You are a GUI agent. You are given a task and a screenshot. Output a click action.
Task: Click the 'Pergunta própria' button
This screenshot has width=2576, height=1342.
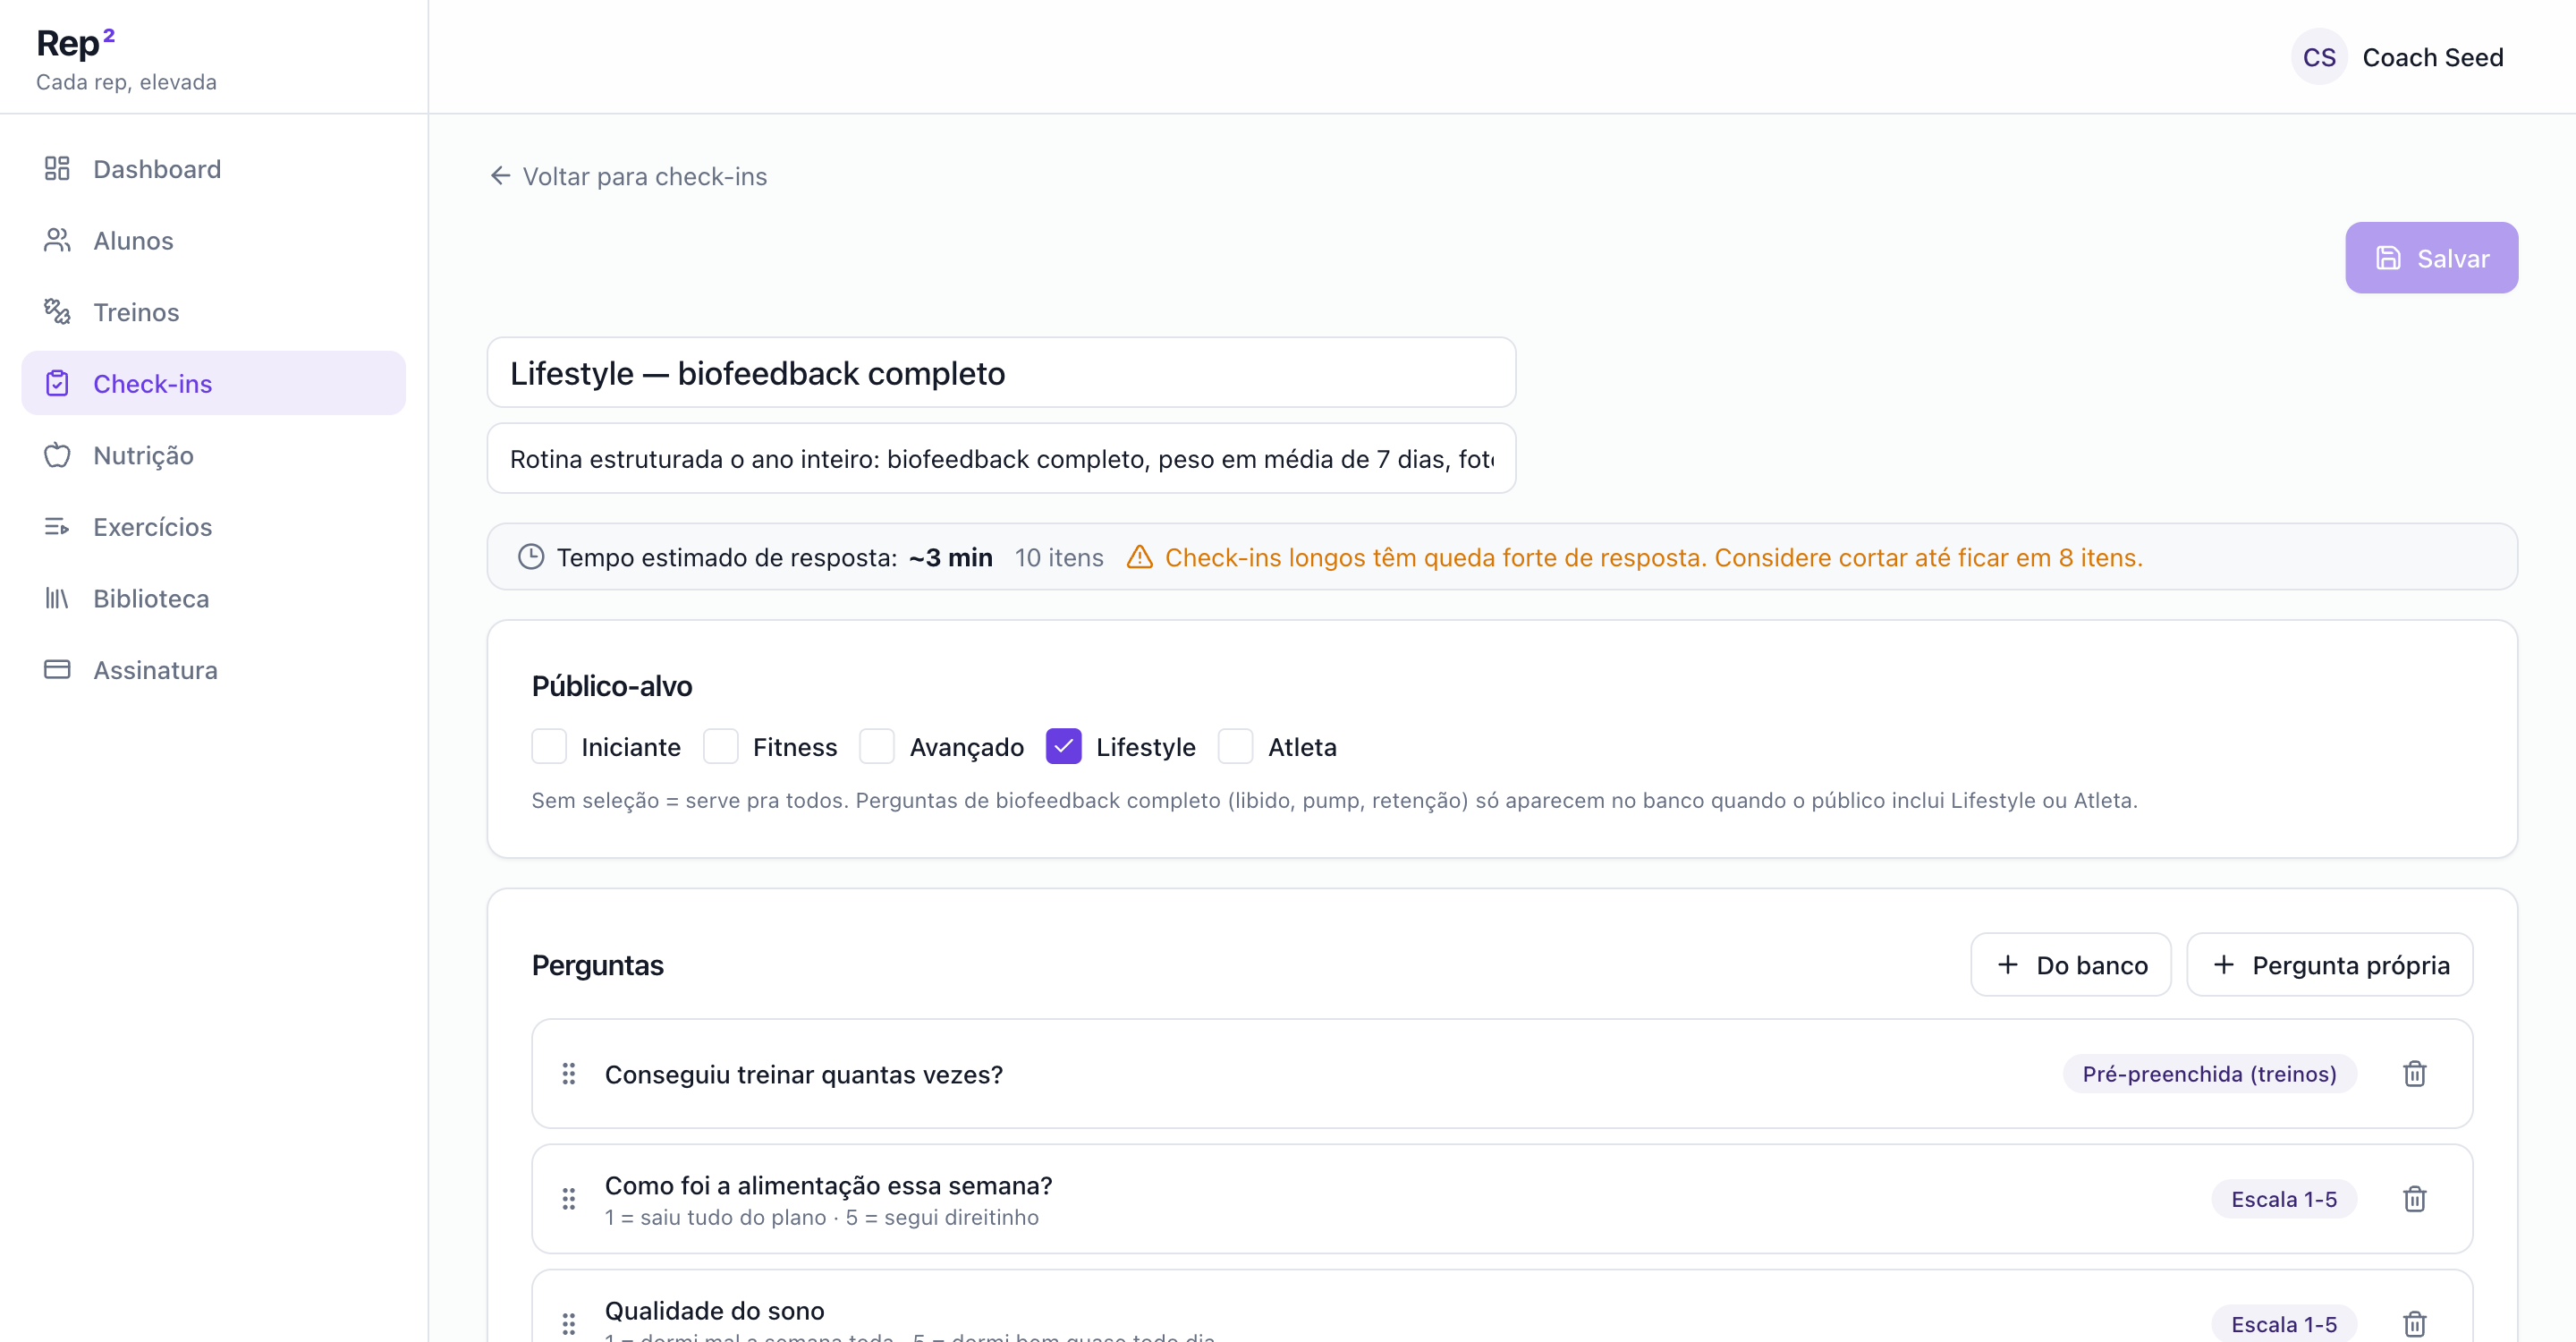pyautogui.click(x=2329, y=965)
